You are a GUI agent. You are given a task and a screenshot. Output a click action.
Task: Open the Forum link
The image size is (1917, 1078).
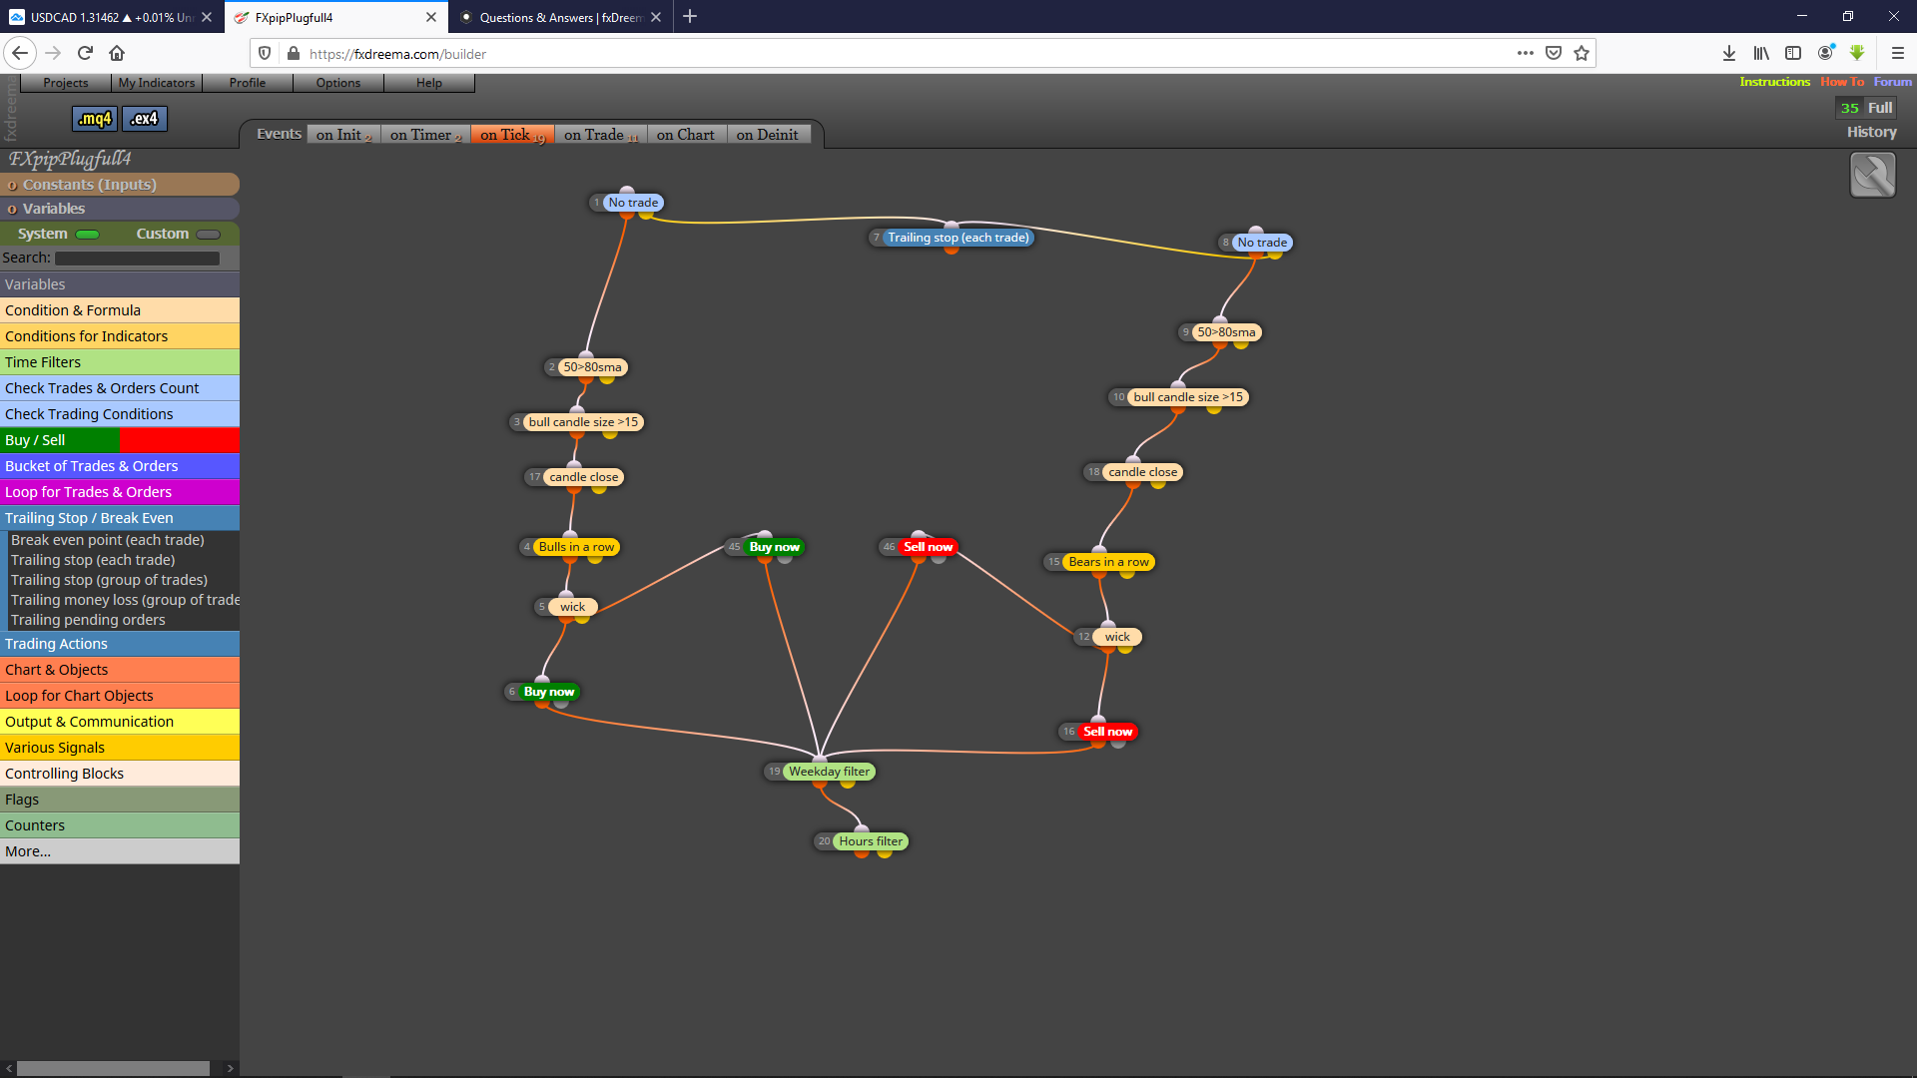point(1893,82)
